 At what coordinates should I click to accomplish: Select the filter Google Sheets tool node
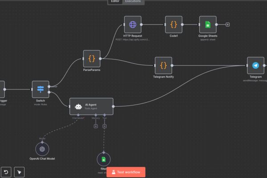pyautogui.click(x=104, y=159)
